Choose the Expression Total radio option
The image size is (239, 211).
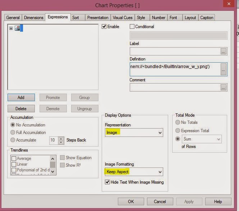pos(178,131)
